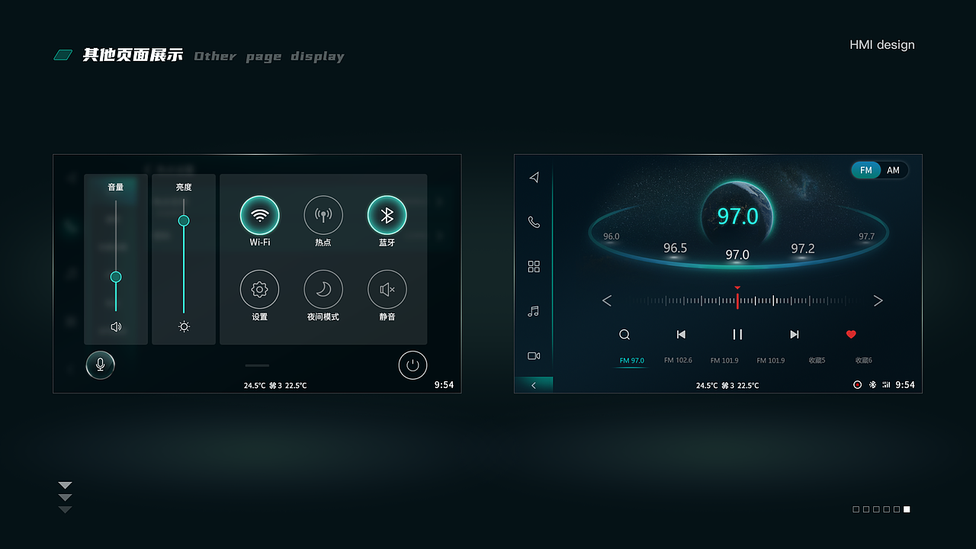The width and height of the screenshot is (976, 549).
Task: Click the 音量 volume slider knob
Action: tap(116, 277)
